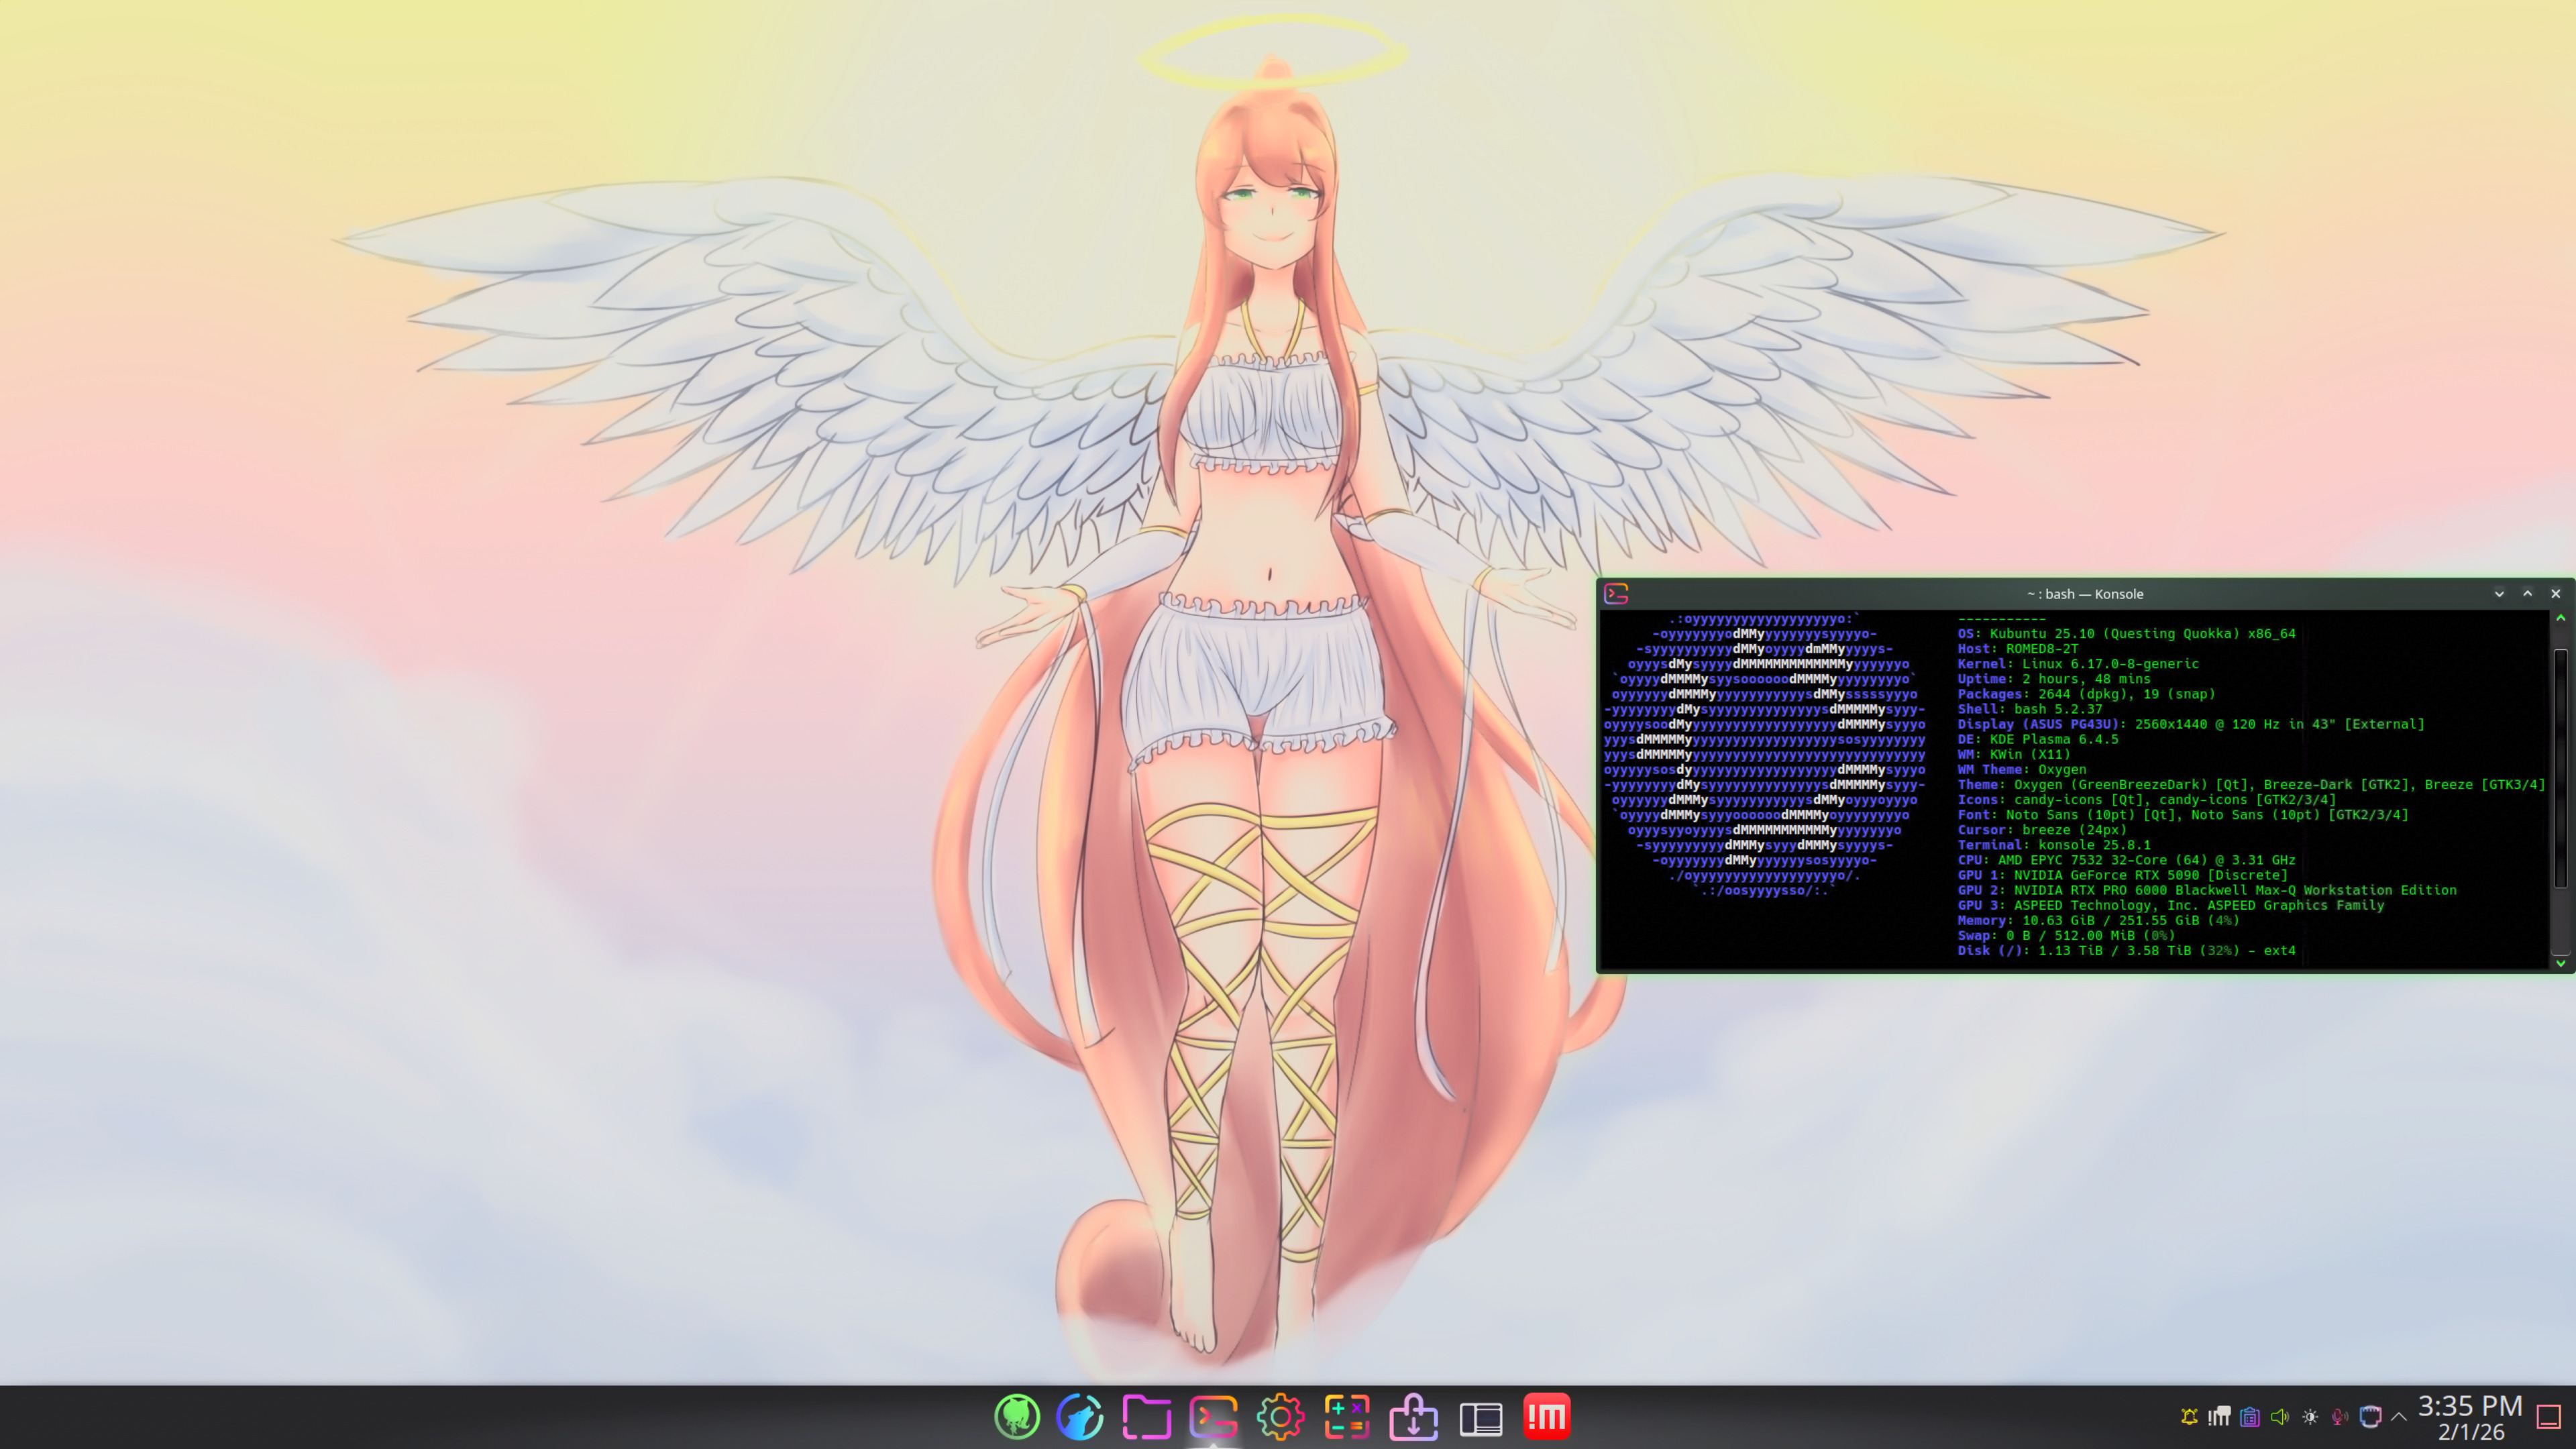
Task: Click the Konsole scrollbar down arrow
Action: (2560, 963)
